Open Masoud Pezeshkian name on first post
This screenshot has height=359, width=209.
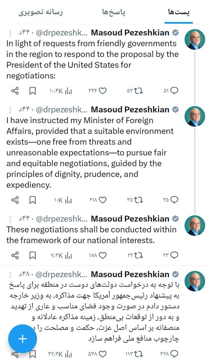click(x=130, y=33)
